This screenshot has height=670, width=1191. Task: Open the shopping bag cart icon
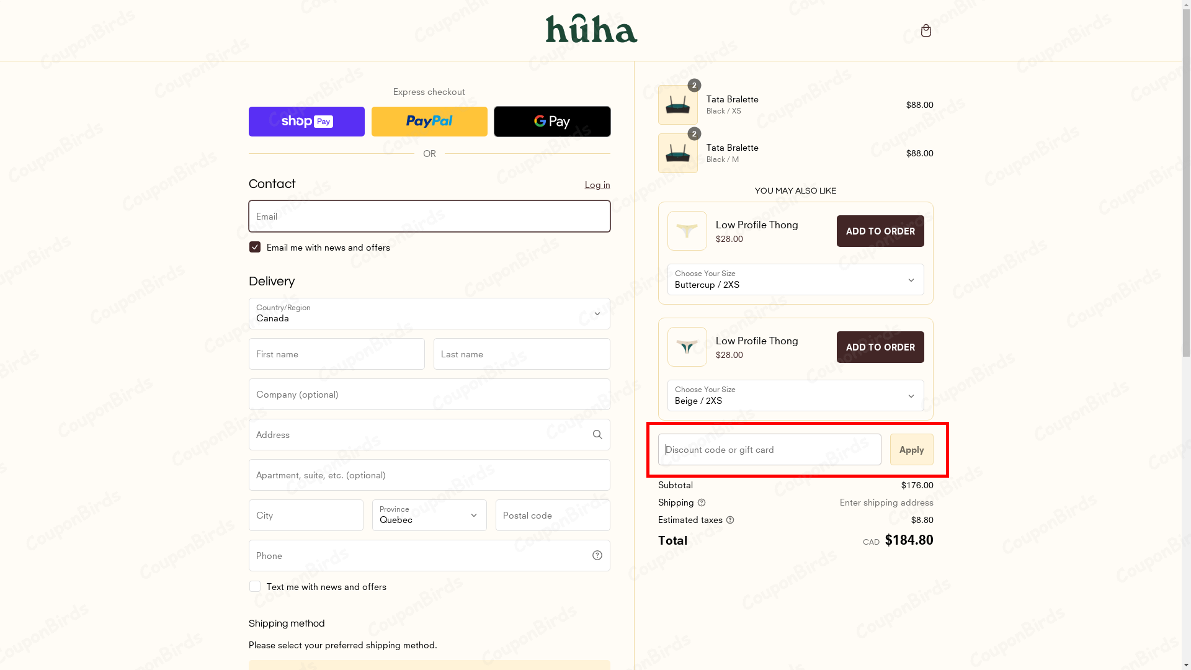click(x=926, y=30)
